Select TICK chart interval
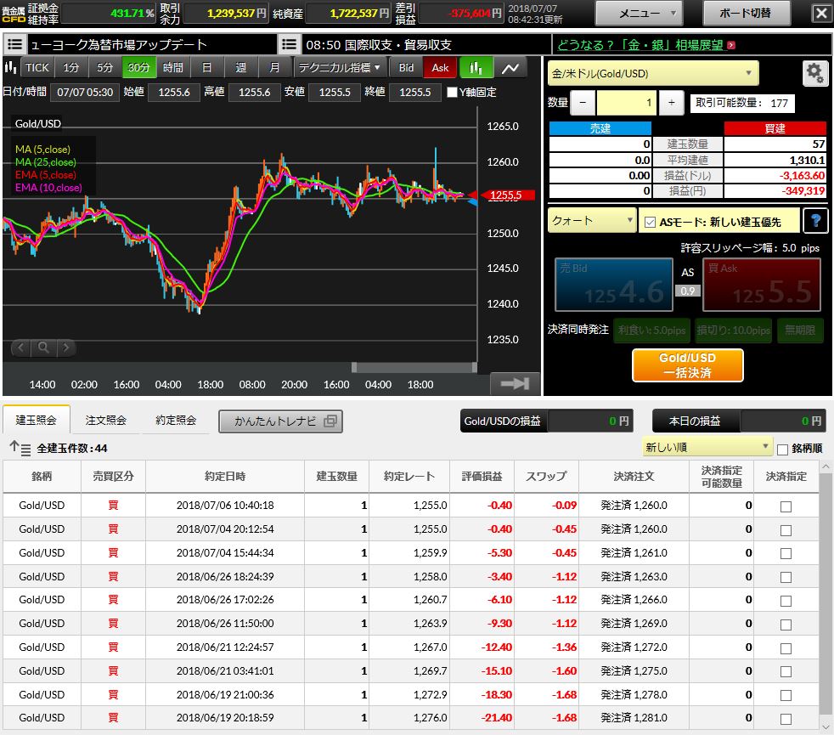This screenshot has width=834, height=735. coord(37,68)
